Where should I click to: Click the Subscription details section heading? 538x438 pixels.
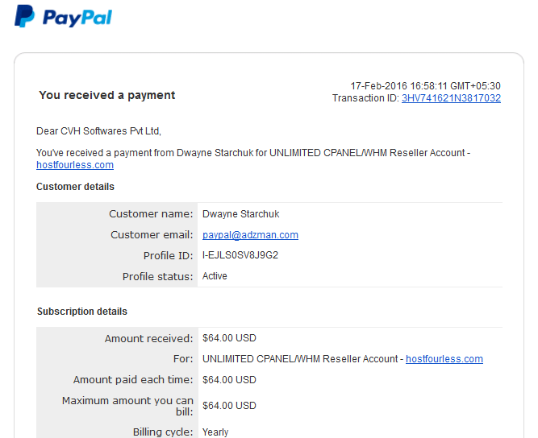pos(82,312)
